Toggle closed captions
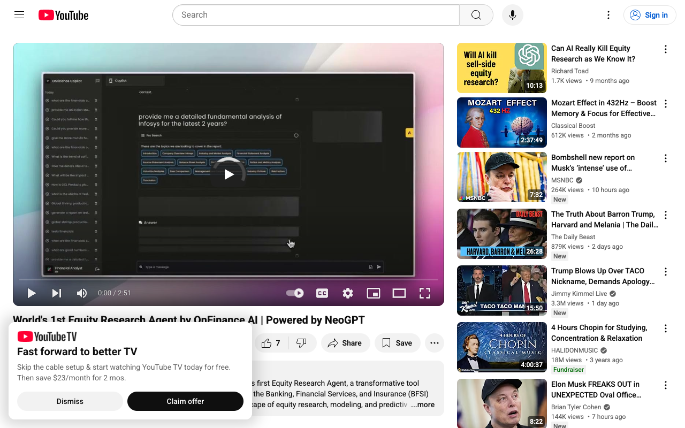 (x=322, y=293)
